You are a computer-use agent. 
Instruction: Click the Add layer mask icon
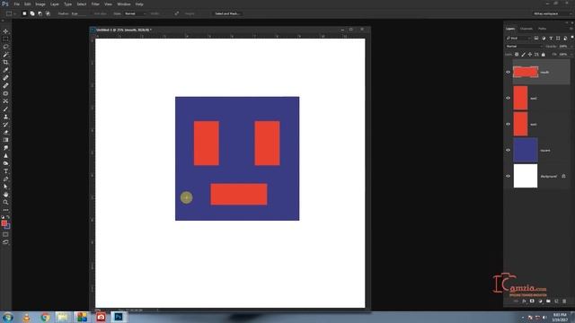point(532,301)
